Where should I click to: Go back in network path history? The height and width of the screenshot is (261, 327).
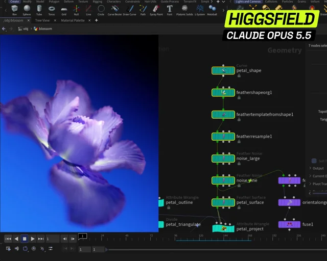pos(4,29)
